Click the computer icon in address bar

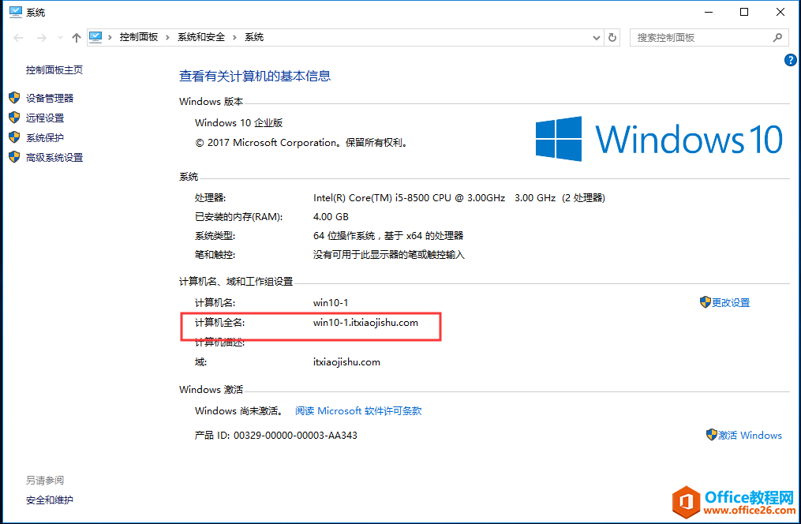pos(95,37)
